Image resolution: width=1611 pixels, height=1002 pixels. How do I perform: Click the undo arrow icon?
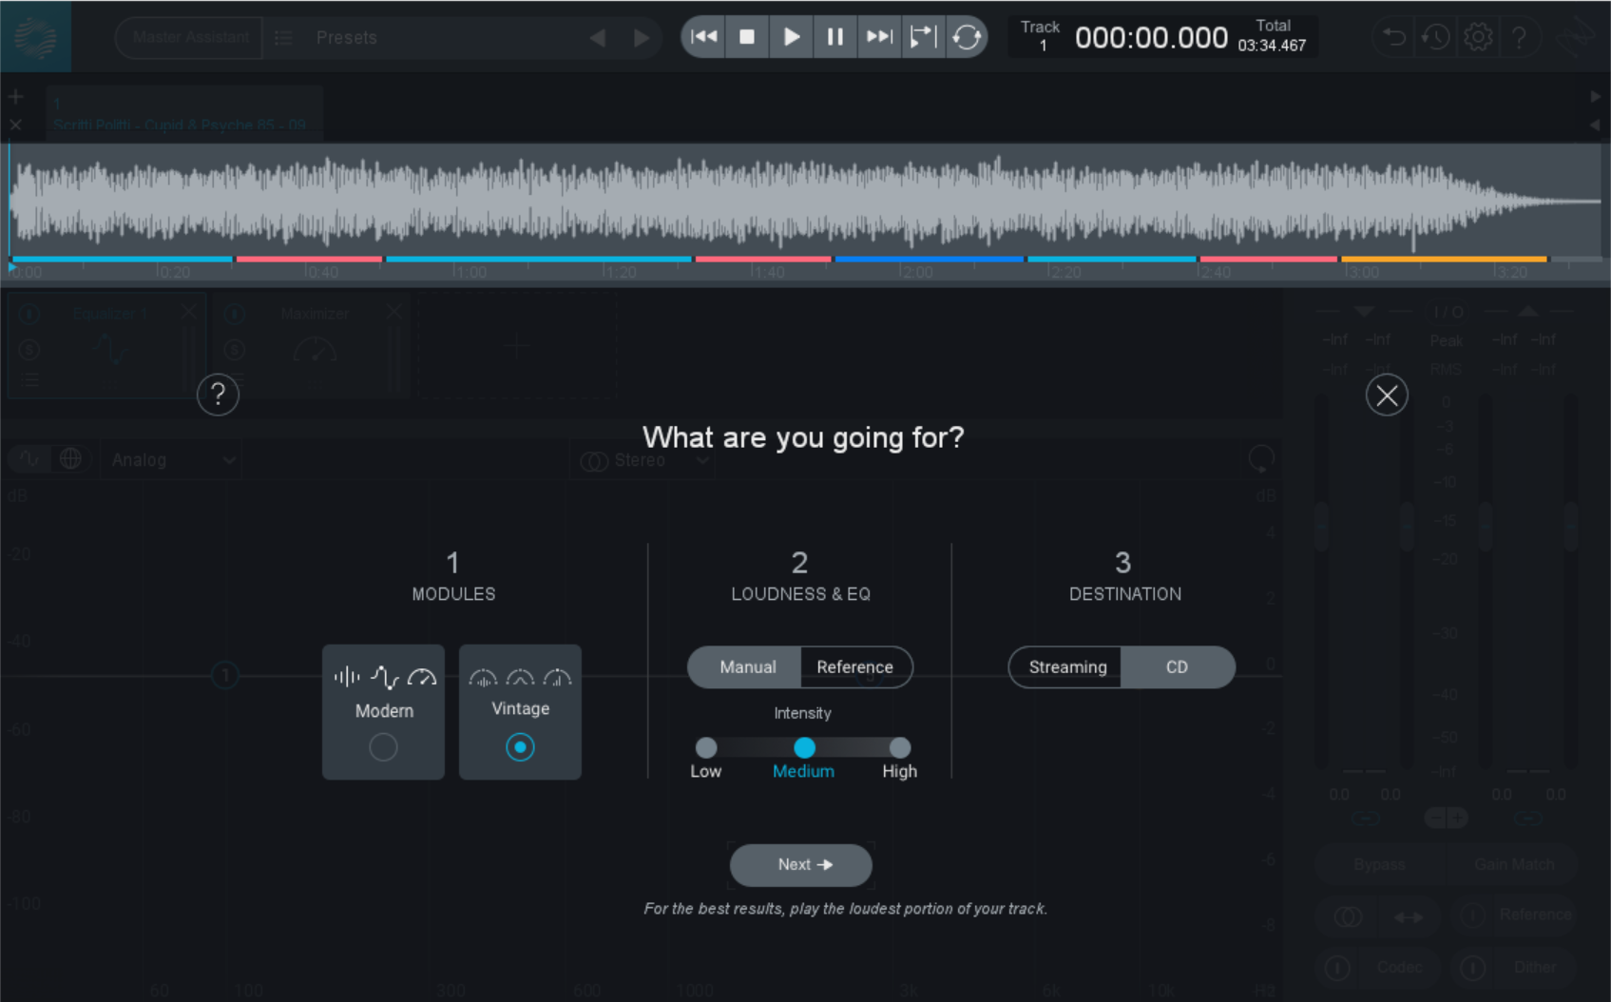[x=1393, y=37]
